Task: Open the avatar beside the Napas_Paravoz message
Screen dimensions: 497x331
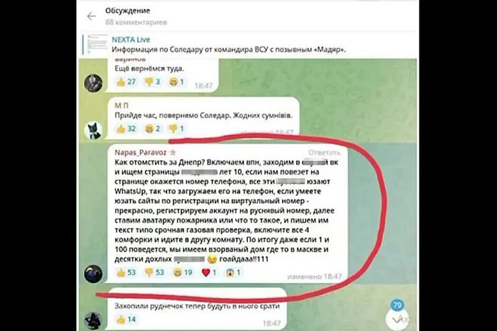Action: 93,274
